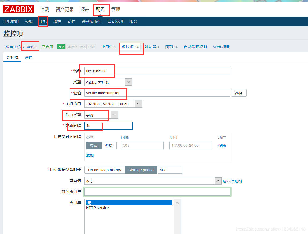
Task: Click the JMX availability badge
Action: pyautogui.click(x=82, y=47)
